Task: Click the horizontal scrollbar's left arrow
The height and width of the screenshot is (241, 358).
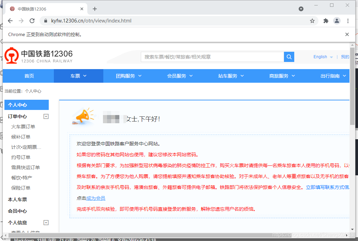Action: 6,235
